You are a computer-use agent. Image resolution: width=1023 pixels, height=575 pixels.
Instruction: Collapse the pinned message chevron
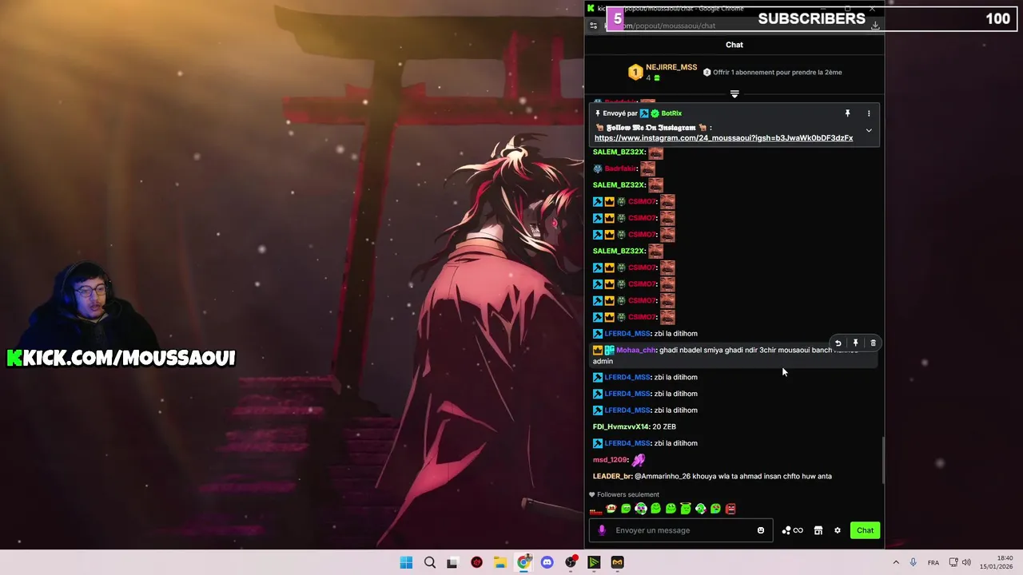click(869, 131)
